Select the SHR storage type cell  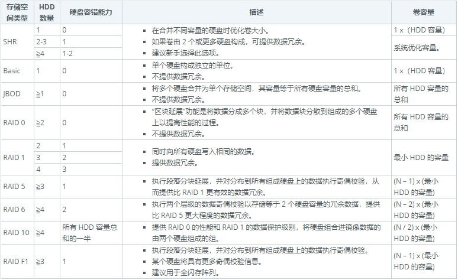tap(17, 42)
